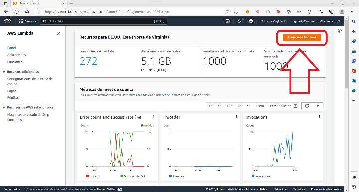The height and width of the screenshot is (192, 359).
Task: Open browser settings ellipsis menu
Action: 353,12
